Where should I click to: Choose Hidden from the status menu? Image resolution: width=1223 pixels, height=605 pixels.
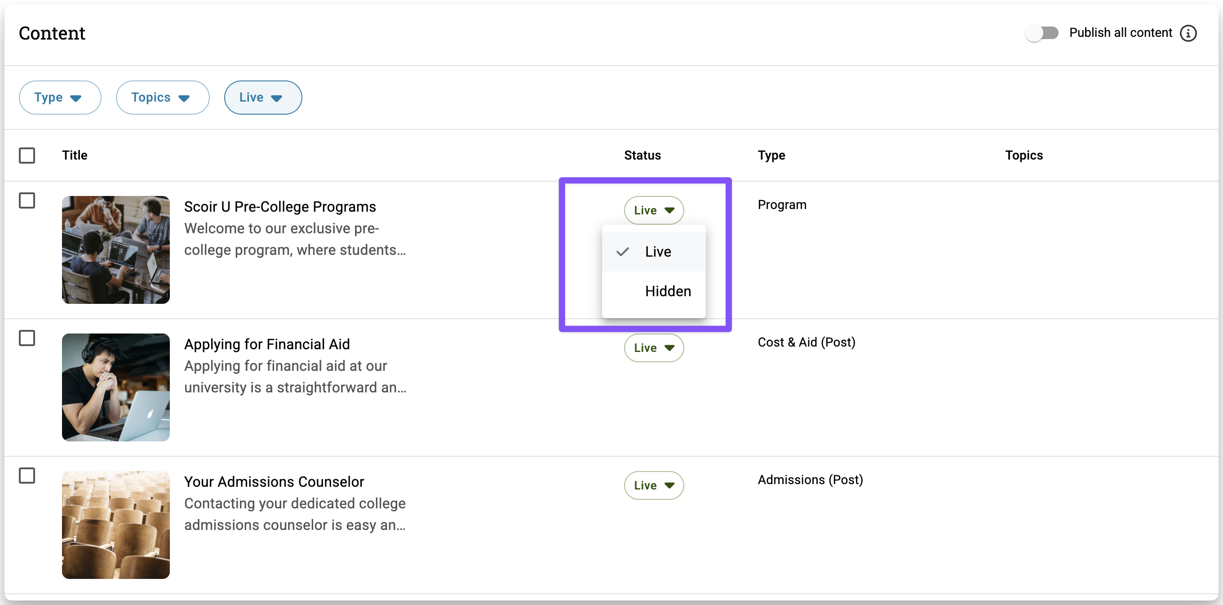[668, 291]
